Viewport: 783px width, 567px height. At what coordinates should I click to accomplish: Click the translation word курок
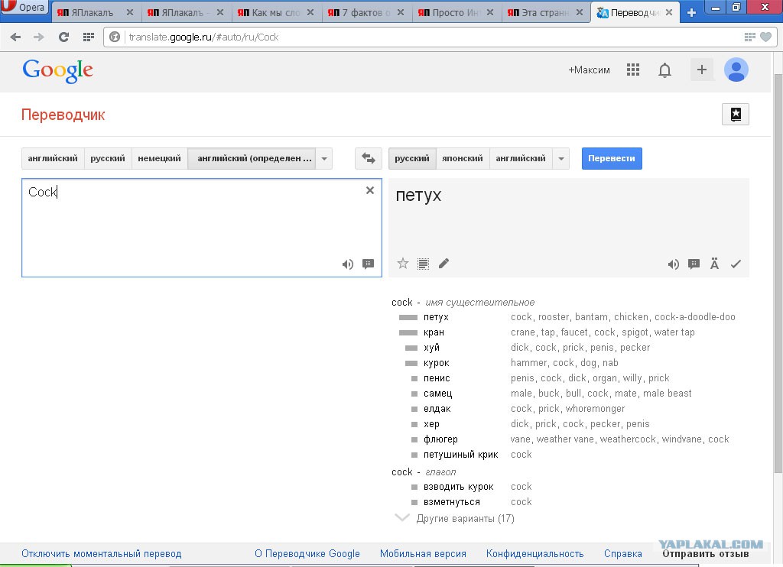437,363
